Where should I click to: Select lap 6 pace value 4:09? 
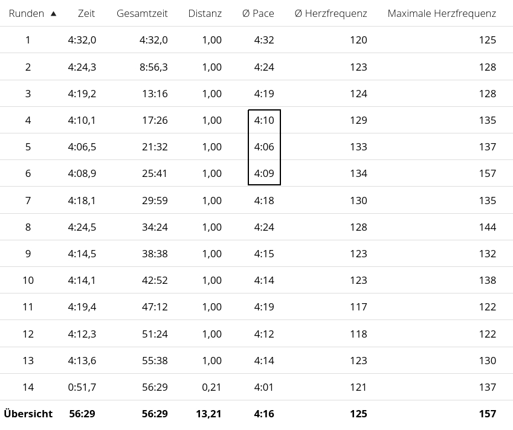pyautogui.click(x=264, y=173)
